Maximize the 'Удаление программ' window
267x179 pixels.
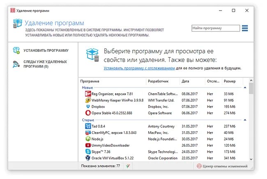pyautogui.click(x=233, y=11)
